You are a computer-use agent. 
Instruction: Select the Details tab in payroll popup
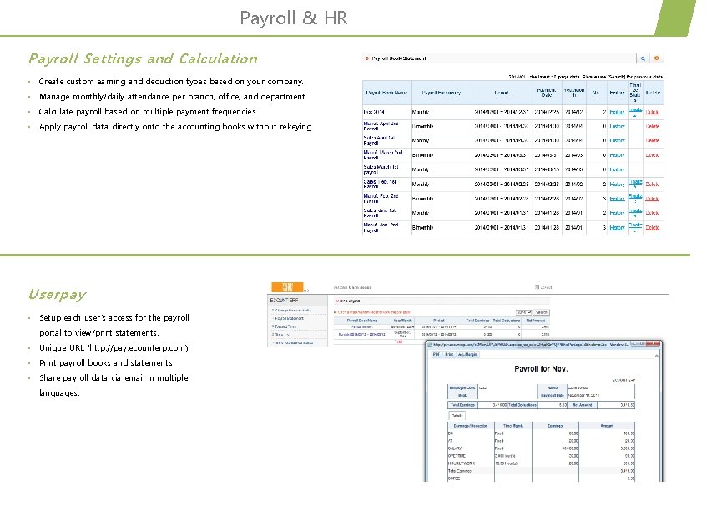point(457,416)
